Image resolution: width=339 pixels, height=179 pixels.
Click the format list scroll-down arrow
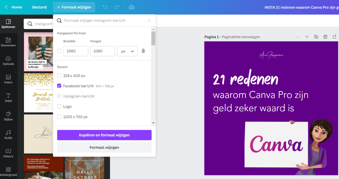(x=153, y=123)
